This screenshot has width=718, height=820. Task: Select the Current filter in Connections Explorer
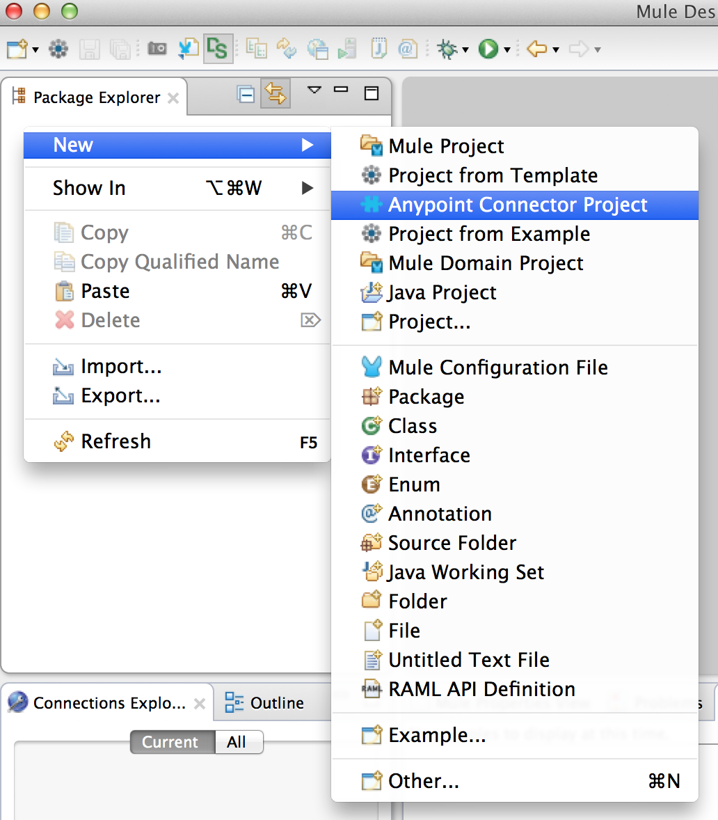(x=171, y=742)
